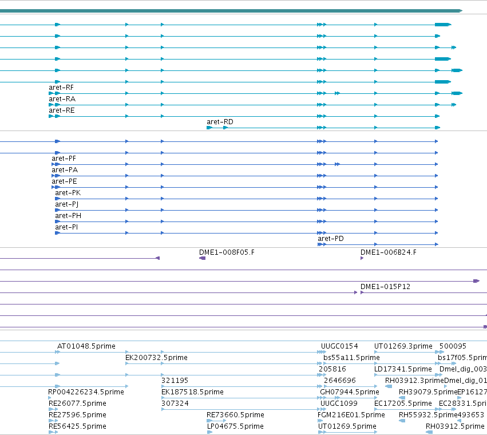
Task: Click the DME1-008F05.F feature label
Action: [227, 252]
